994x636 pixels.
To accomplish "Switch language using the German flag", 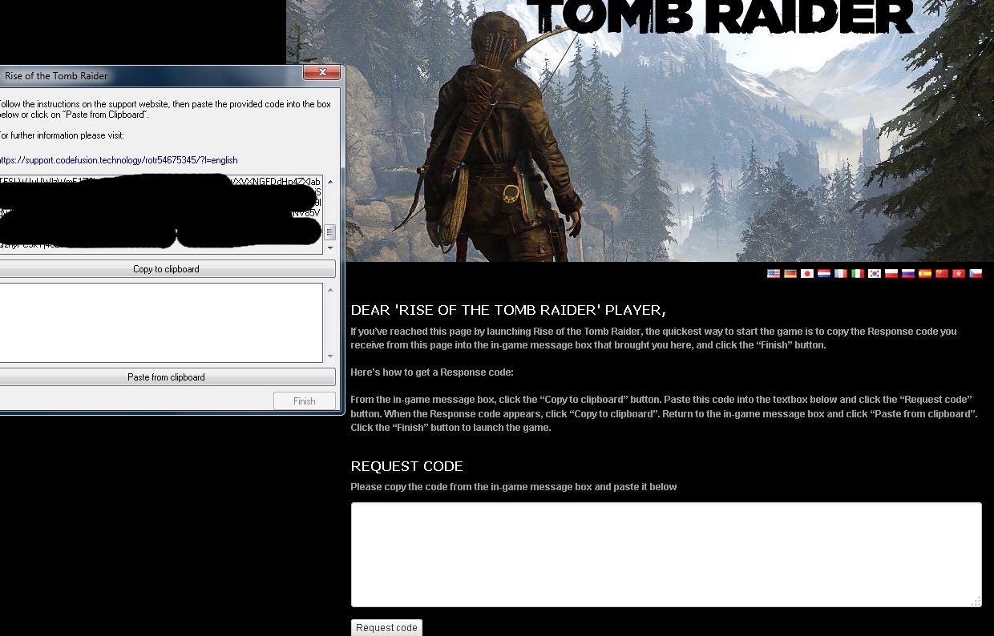I will click(790, 274).
